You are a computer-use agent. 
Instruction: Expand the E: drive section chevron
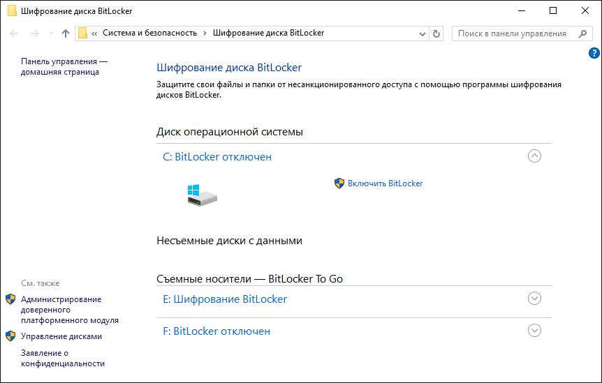tap(534, 299)
